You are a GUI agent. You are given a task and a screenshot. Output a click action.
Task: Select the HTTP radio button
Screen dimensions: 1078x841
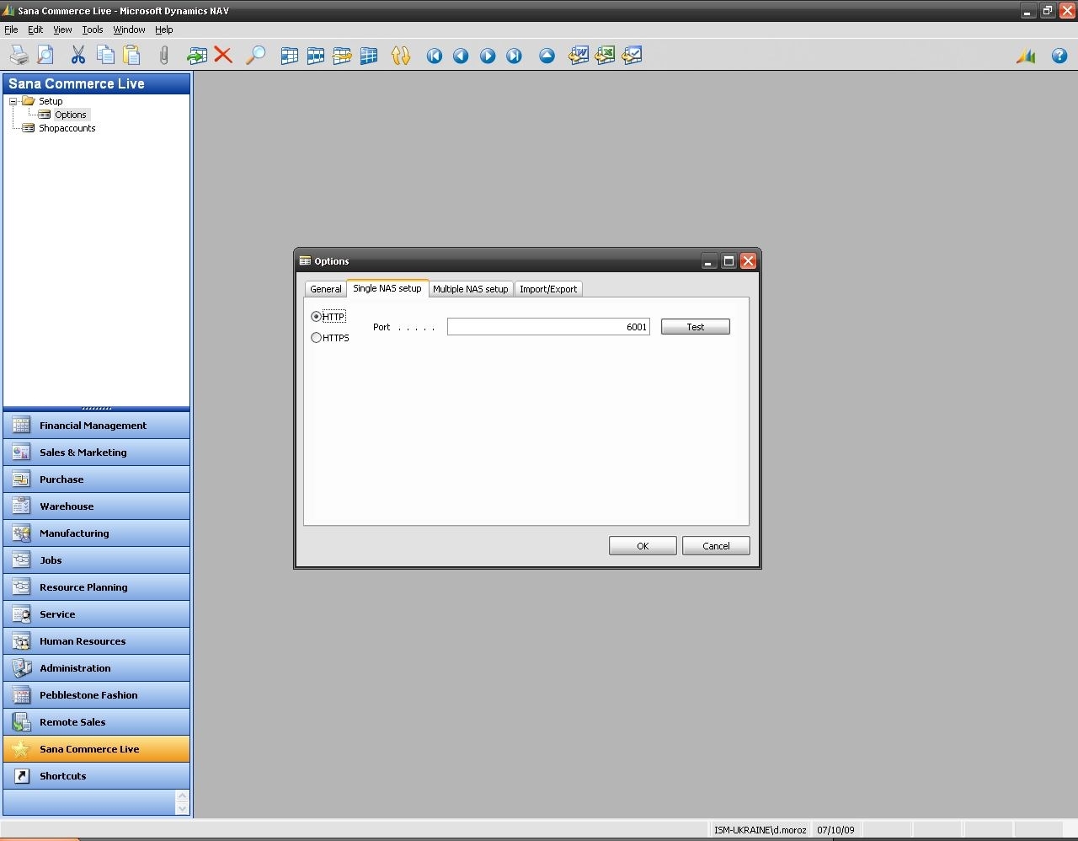coord(316,317)
